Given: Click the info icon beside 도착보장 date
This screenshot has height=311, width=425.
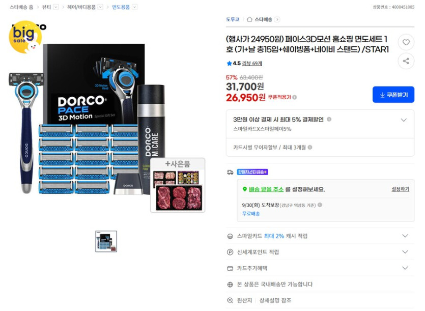Looking at the screenshot, I should coord(320,204).
